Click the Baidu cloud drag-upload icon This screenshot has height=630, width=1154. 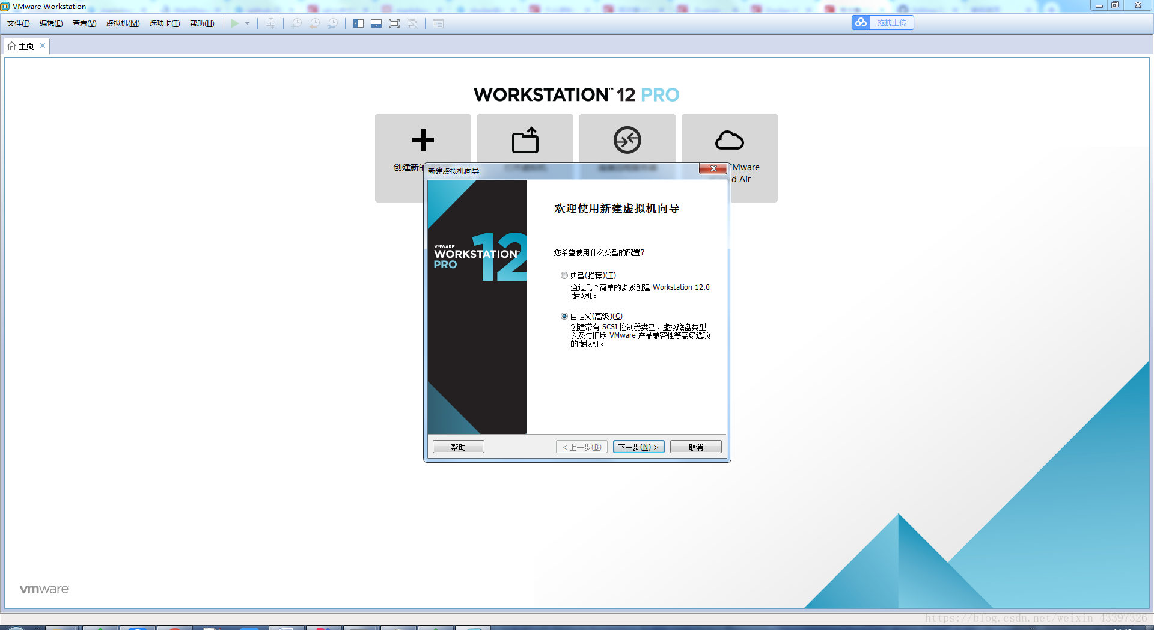click(x=861, y=22)
